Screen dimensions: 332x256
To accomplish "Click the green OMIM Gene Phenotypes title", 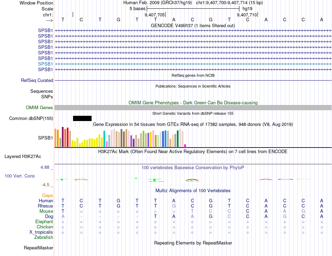I will pos(193,103).
